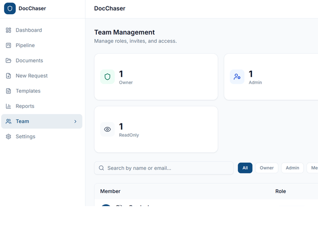Click the DocChaser shield logo icon
This screenshot has width=318, height=226.
[10, 8]
